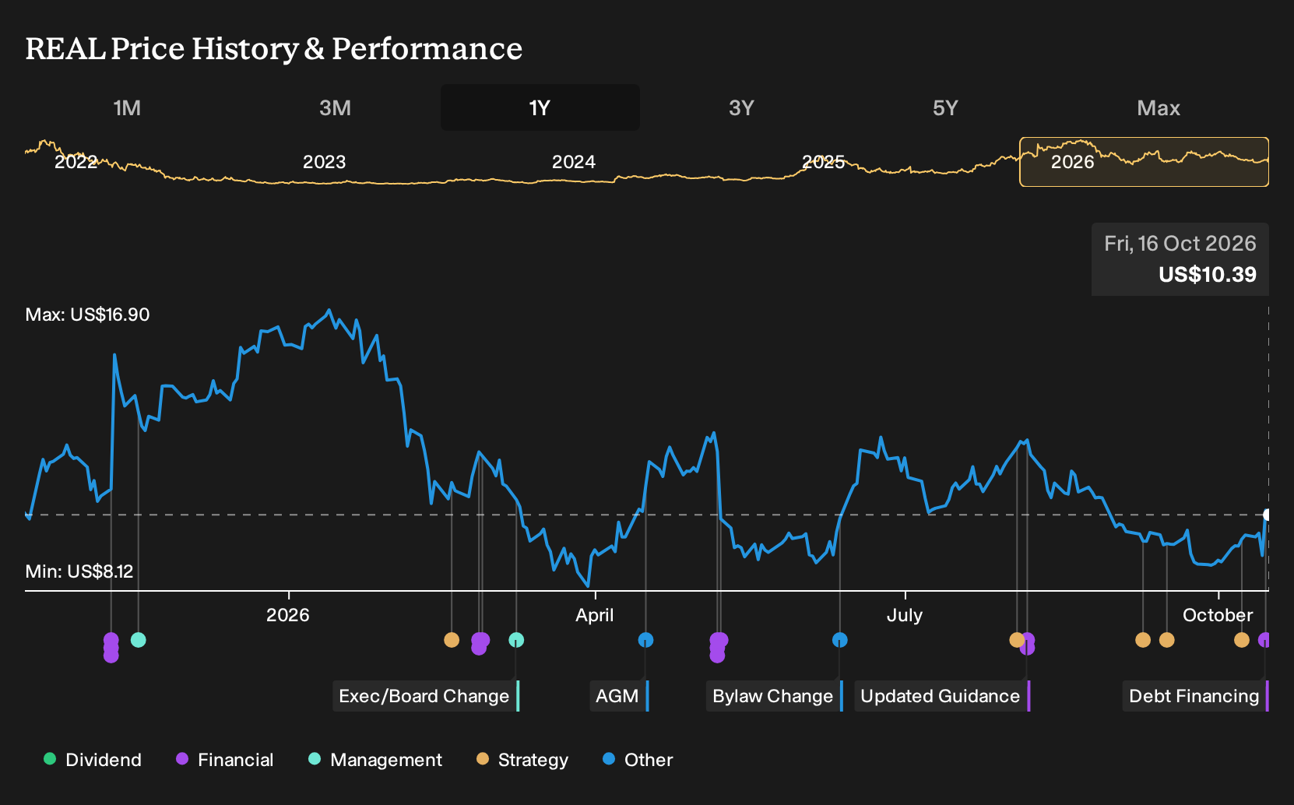Click the October axis label
This screenshot has height=805, width=1294.
1218,615
